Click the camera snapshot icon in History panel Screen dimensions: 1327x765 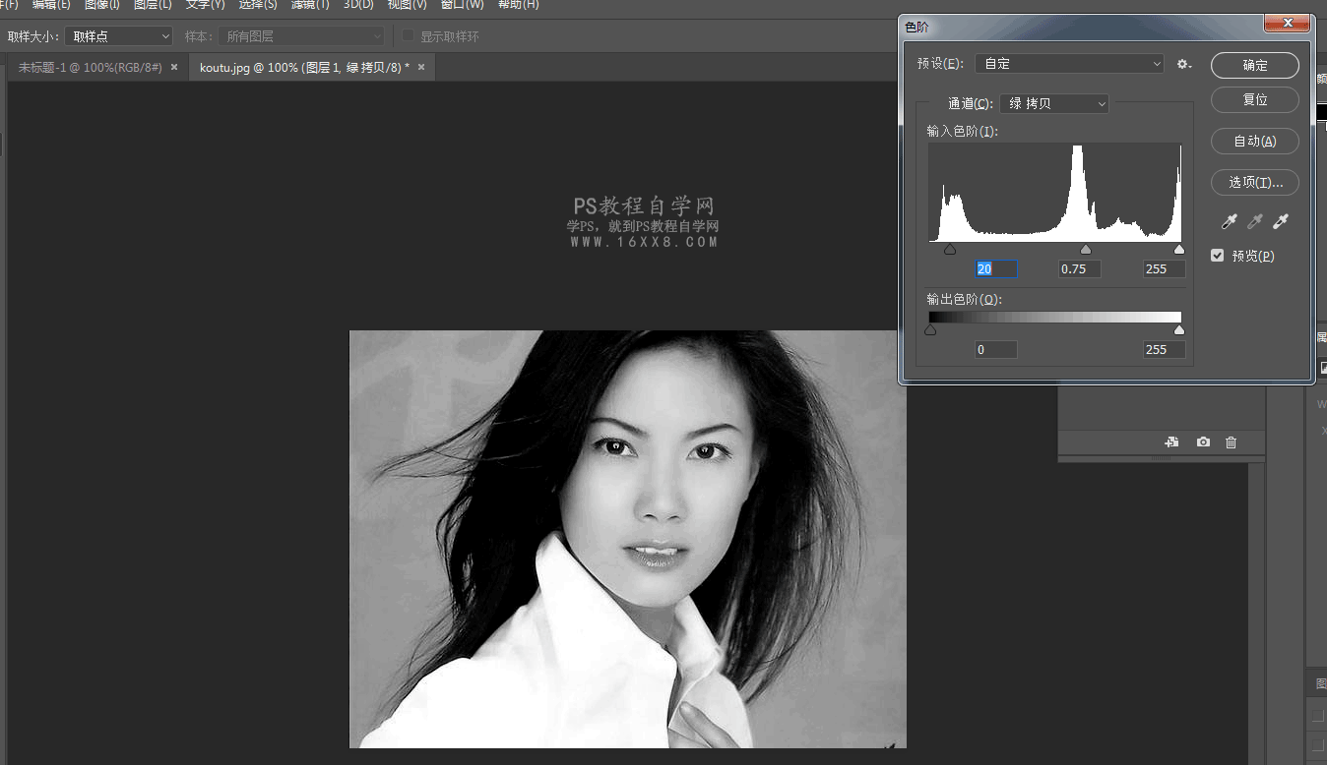tap(1203, 442)
